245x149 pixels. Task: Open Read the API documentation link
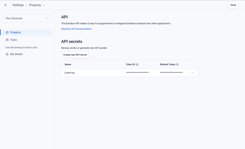[x=76, y=29]
